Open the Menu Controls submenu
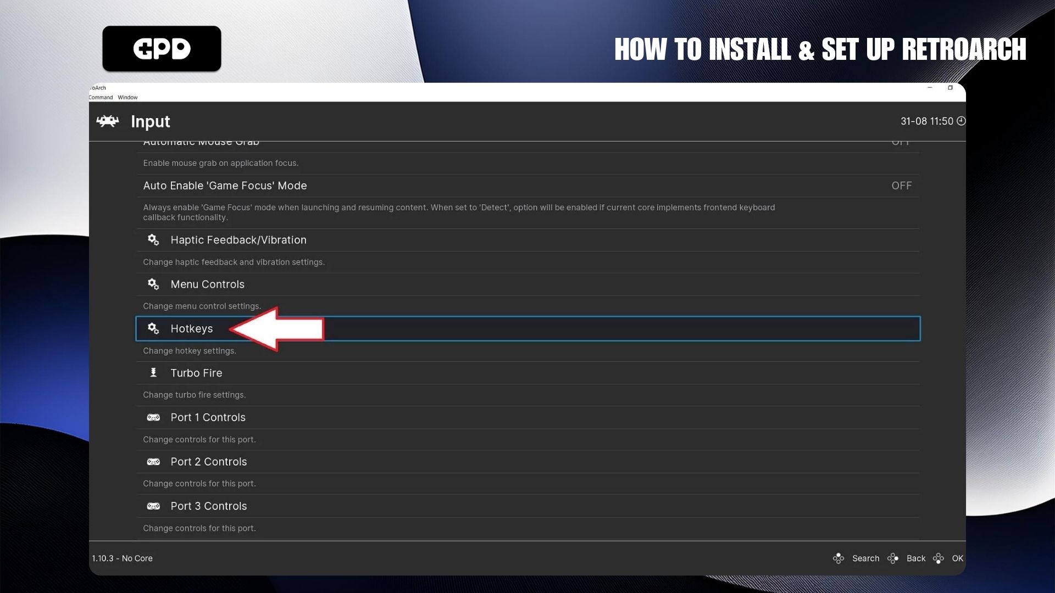 coord(207,284)
